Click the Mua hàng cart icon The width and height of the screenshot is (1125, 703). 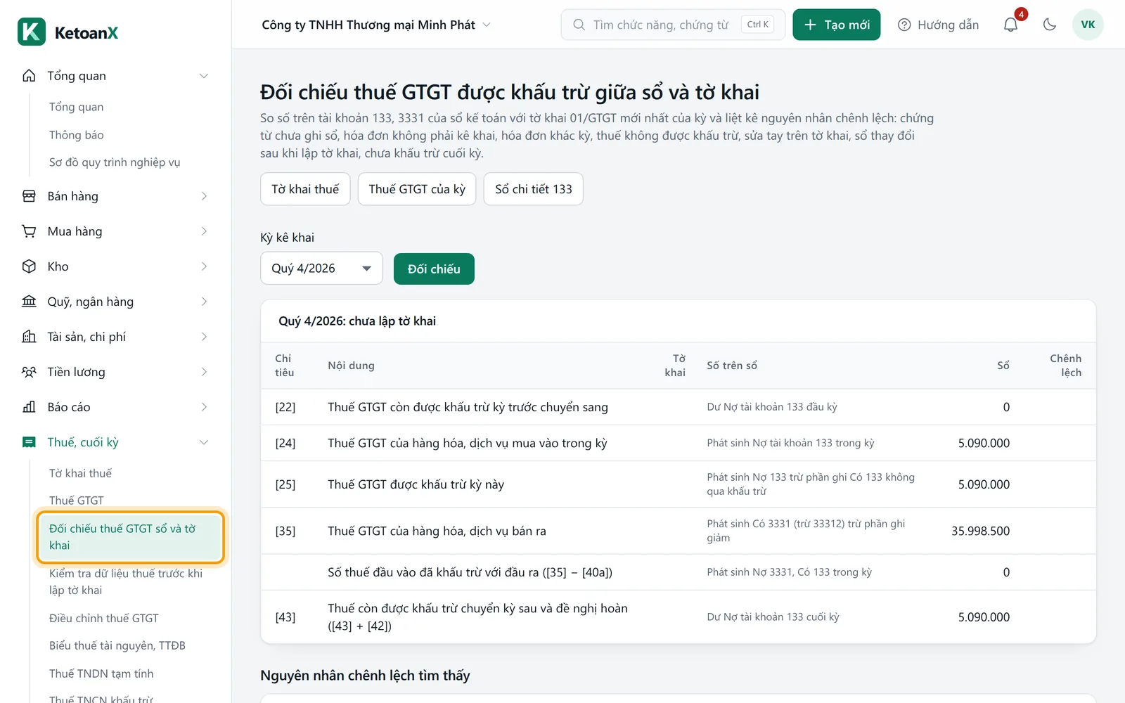point(29,231)
